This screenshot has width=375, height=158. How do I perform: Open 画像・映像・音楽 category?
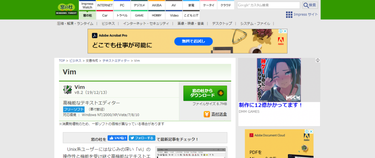coord(190,23)
